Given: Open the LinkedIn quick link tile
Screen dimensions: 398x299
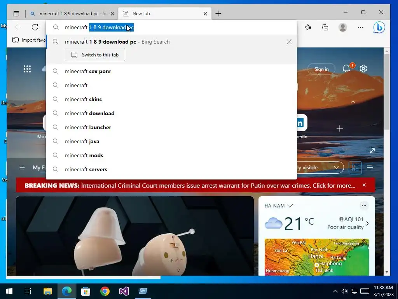Looking at the screenshot, I should (x=302, y=123).
